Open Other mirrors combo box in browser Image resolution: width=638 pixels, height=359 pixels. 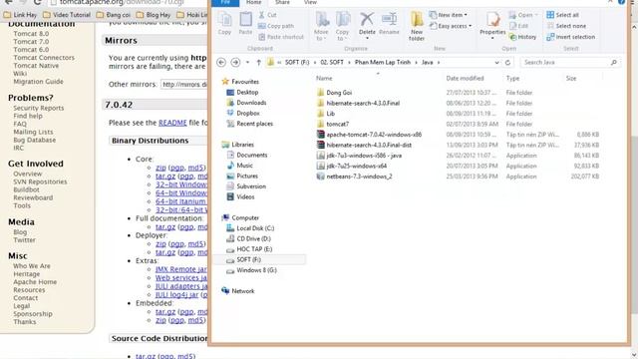coord(183,84)
